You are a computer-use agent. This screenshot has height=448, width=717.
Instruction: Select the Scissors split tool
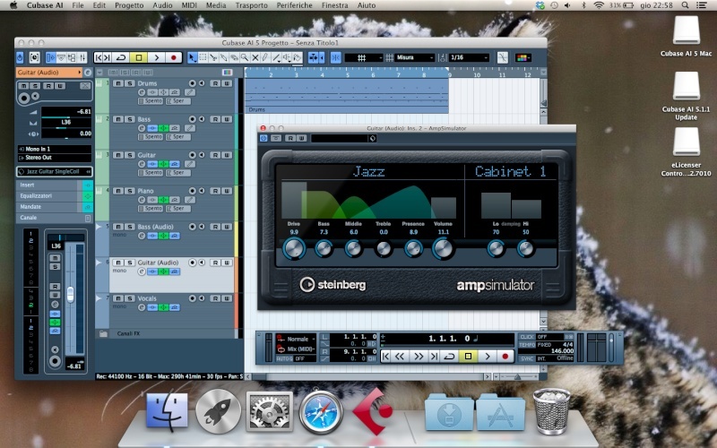pos(213,57)
